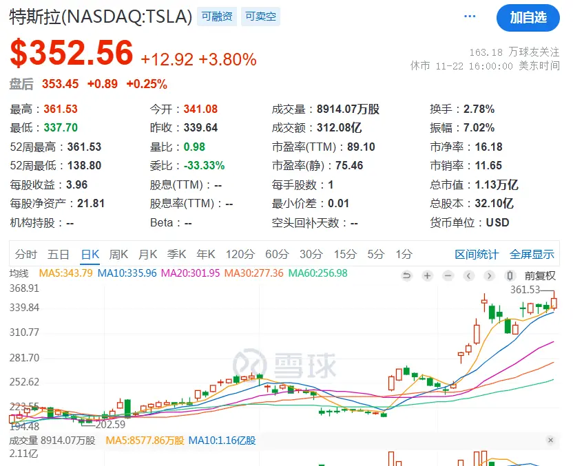573x466 pixels.
Task: Select the 分时 intraday chart tab
Action: click(x=26, y=254)
